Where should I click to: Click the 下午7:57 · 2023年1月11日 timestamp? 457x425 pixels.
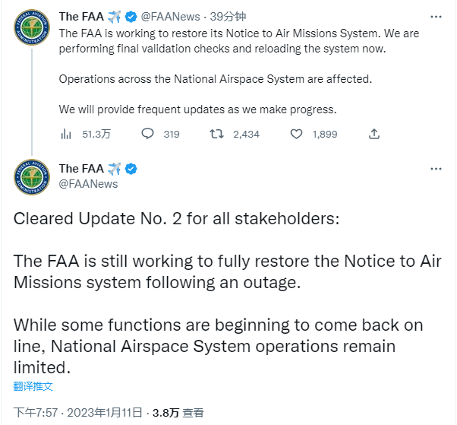[x=78, y=413]
